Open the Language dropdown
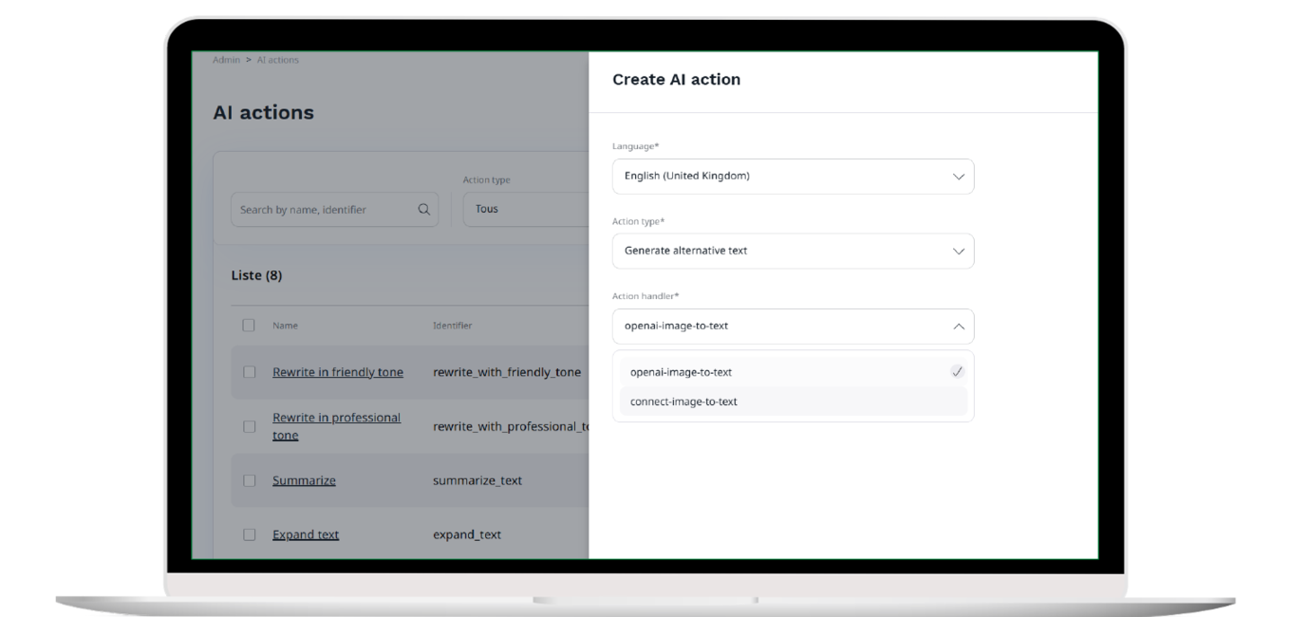 pyautogui.click(x=793, y=177)
